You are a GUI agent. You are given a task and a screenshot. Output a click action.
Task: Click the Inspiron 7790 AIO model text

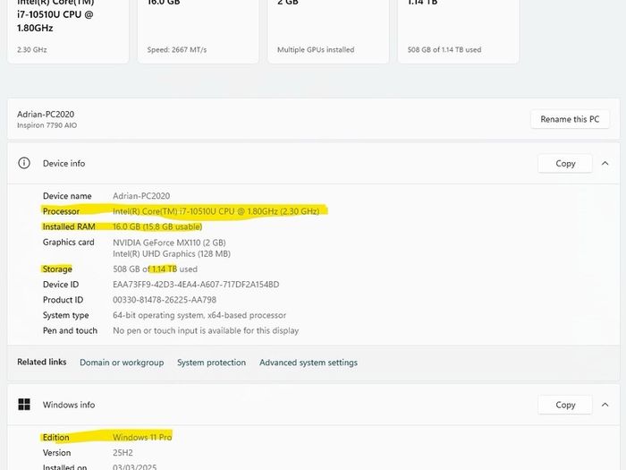[x=47, y=125]
